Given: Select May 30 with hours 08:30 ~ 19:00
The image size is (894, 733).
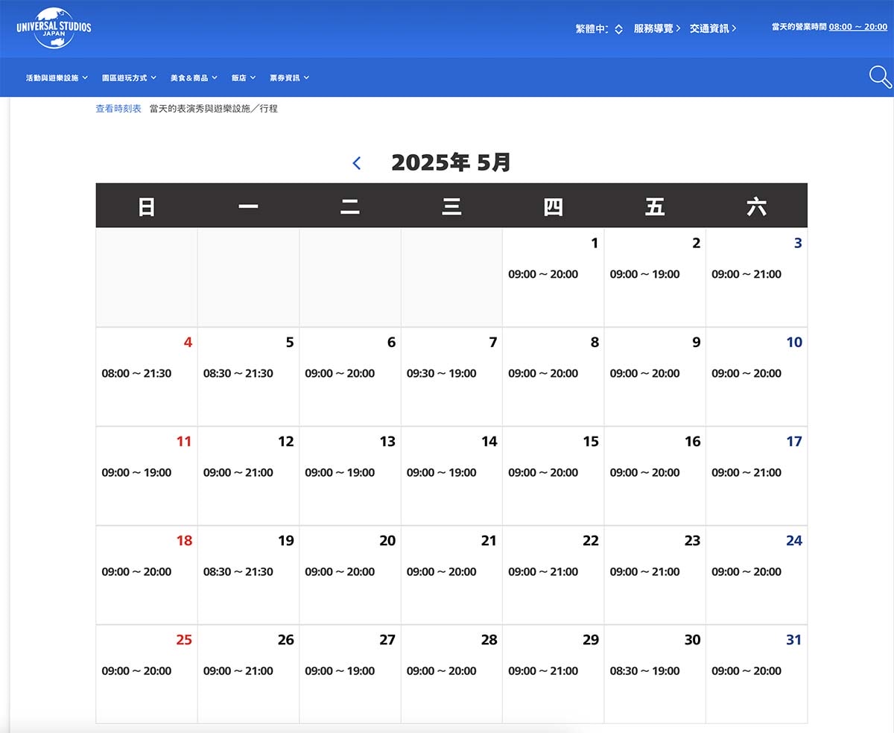Looking at the screenshot, I should tap(655, 673).
